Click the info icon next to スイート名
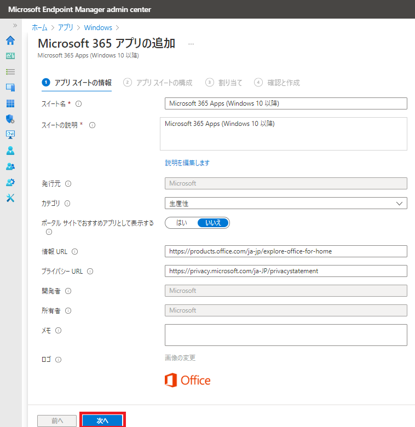The height and width of the screenshot is (427, 415). 78,104
